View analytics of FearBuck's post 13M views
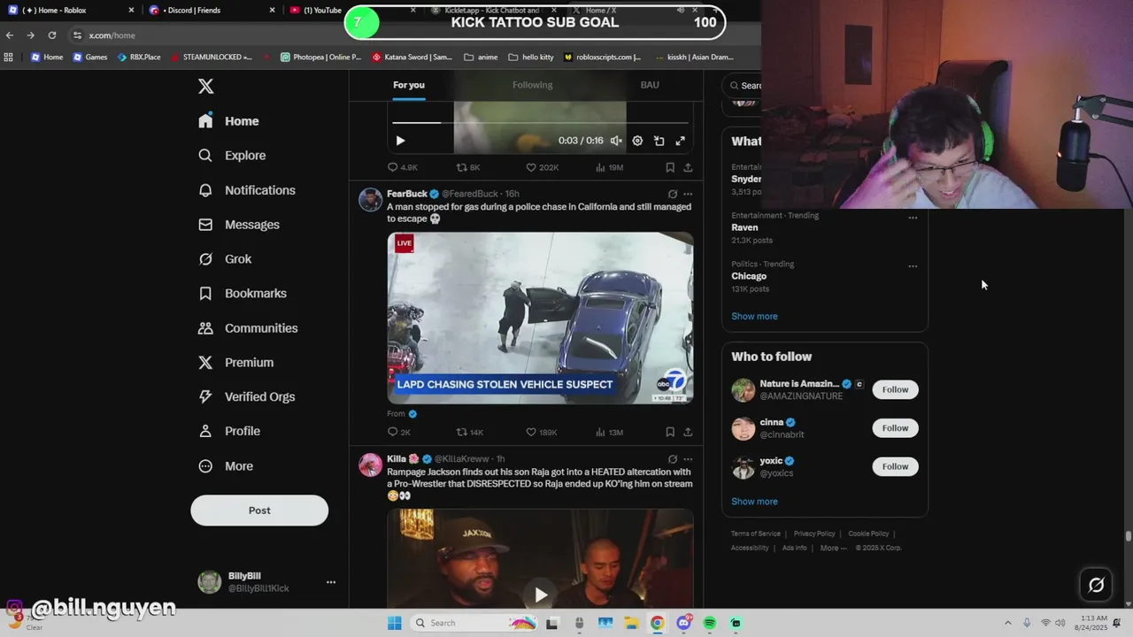 (611, 432)
